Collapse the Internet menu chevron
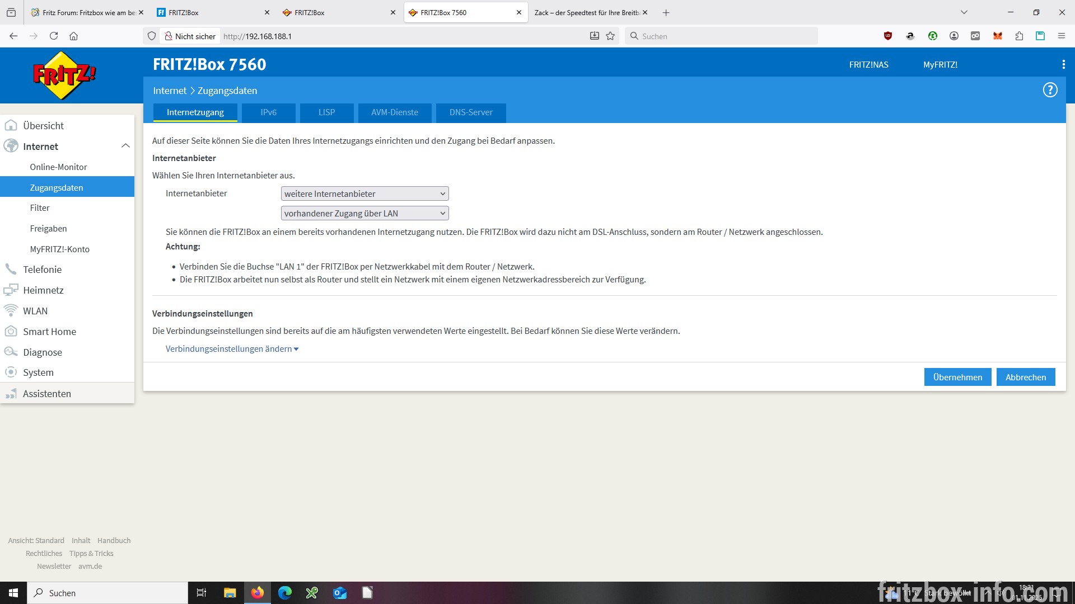 pyautogui.click(x=125, y=146)
